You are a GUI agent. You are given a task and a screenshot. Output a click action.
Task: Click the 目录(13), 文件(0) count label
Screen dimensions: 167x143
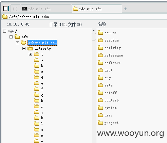pos(66,25)
